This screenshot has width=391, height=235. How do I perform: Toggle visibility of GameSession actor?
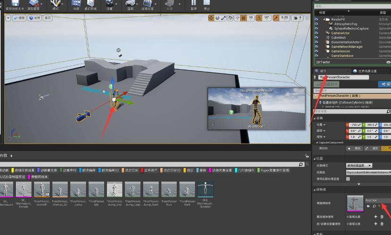click(x=316, y=51)
